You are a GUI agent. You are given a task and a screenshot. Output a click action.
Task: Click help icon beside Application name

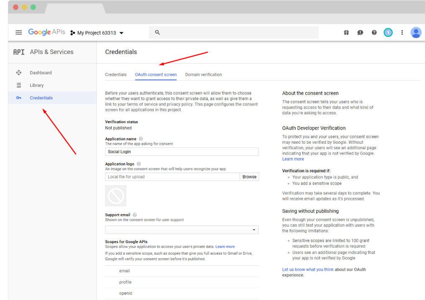point(141,139)
